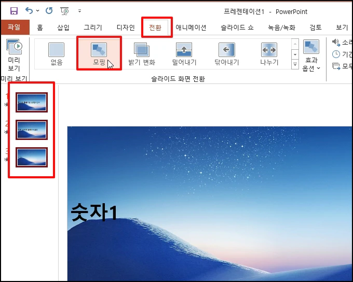Open the 검토 tab
The width and height of the screenshot is (353, 282).
pyautogui.click(x=316, y=27)
